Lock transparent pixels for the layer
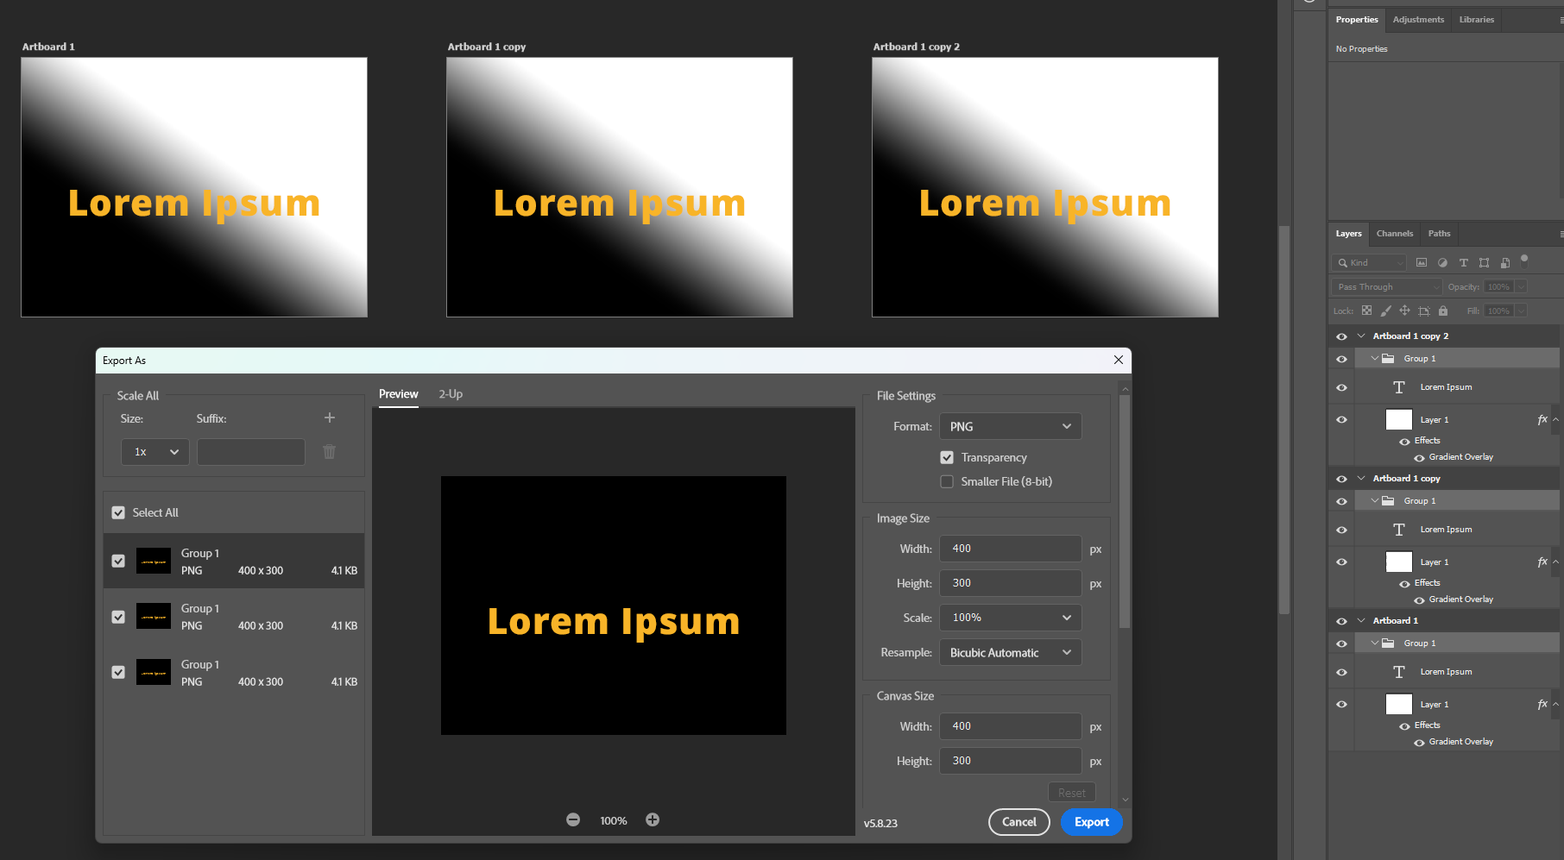 click(x=1368, y=311)
